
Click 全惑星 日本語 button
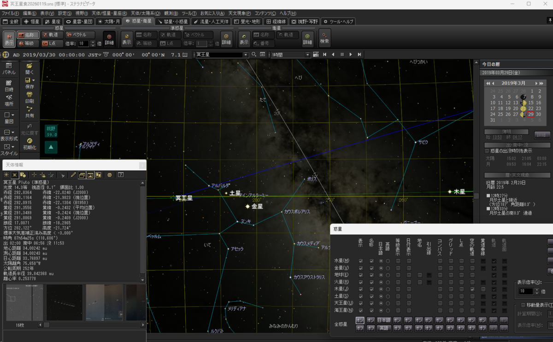384,320
